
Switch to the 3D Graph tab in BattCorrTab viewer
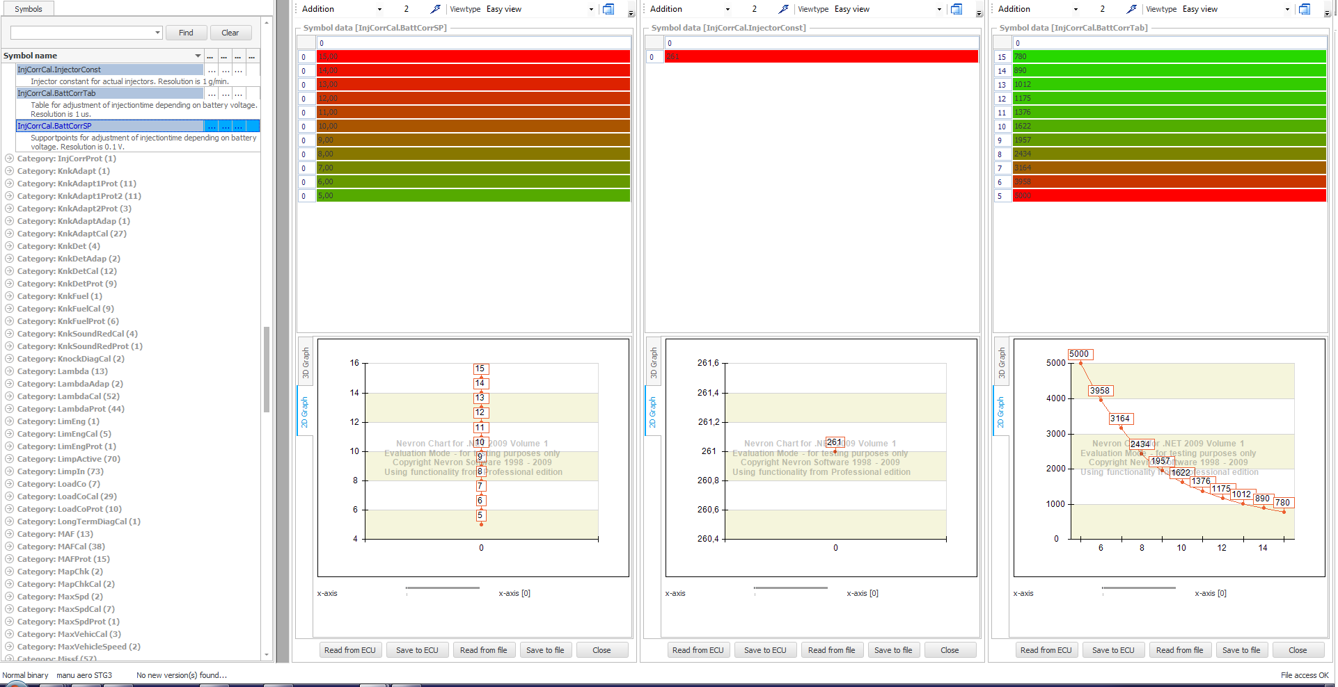[x=1001, y=362]
